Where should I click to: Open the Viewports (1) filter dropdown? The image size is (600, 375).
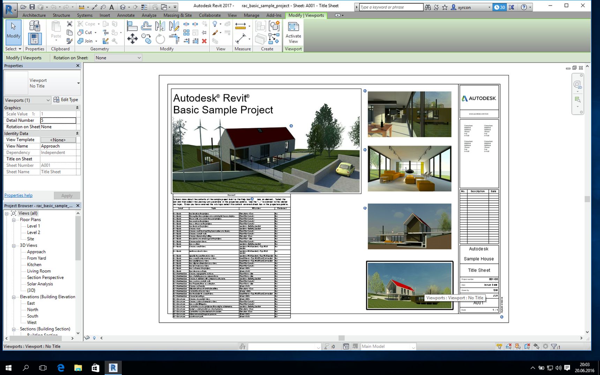pos(27,100)
